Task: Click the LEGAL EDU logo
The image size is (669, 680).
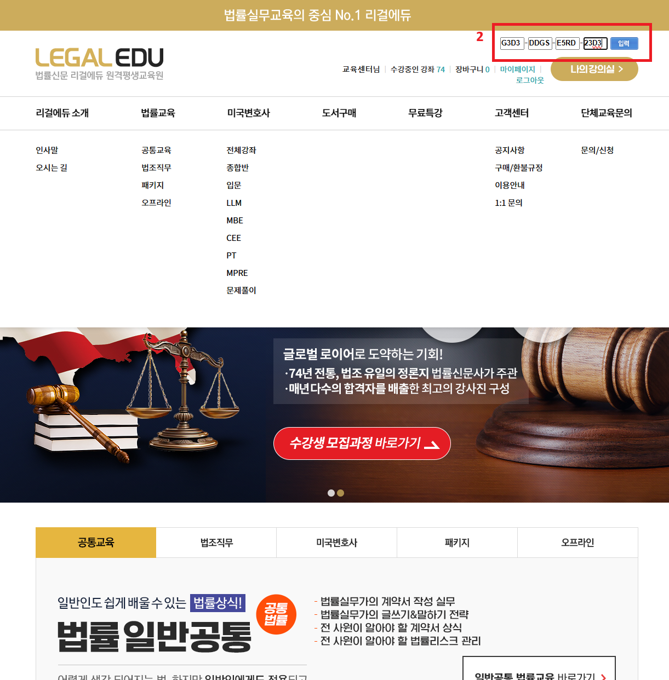Action: (100, 64)
